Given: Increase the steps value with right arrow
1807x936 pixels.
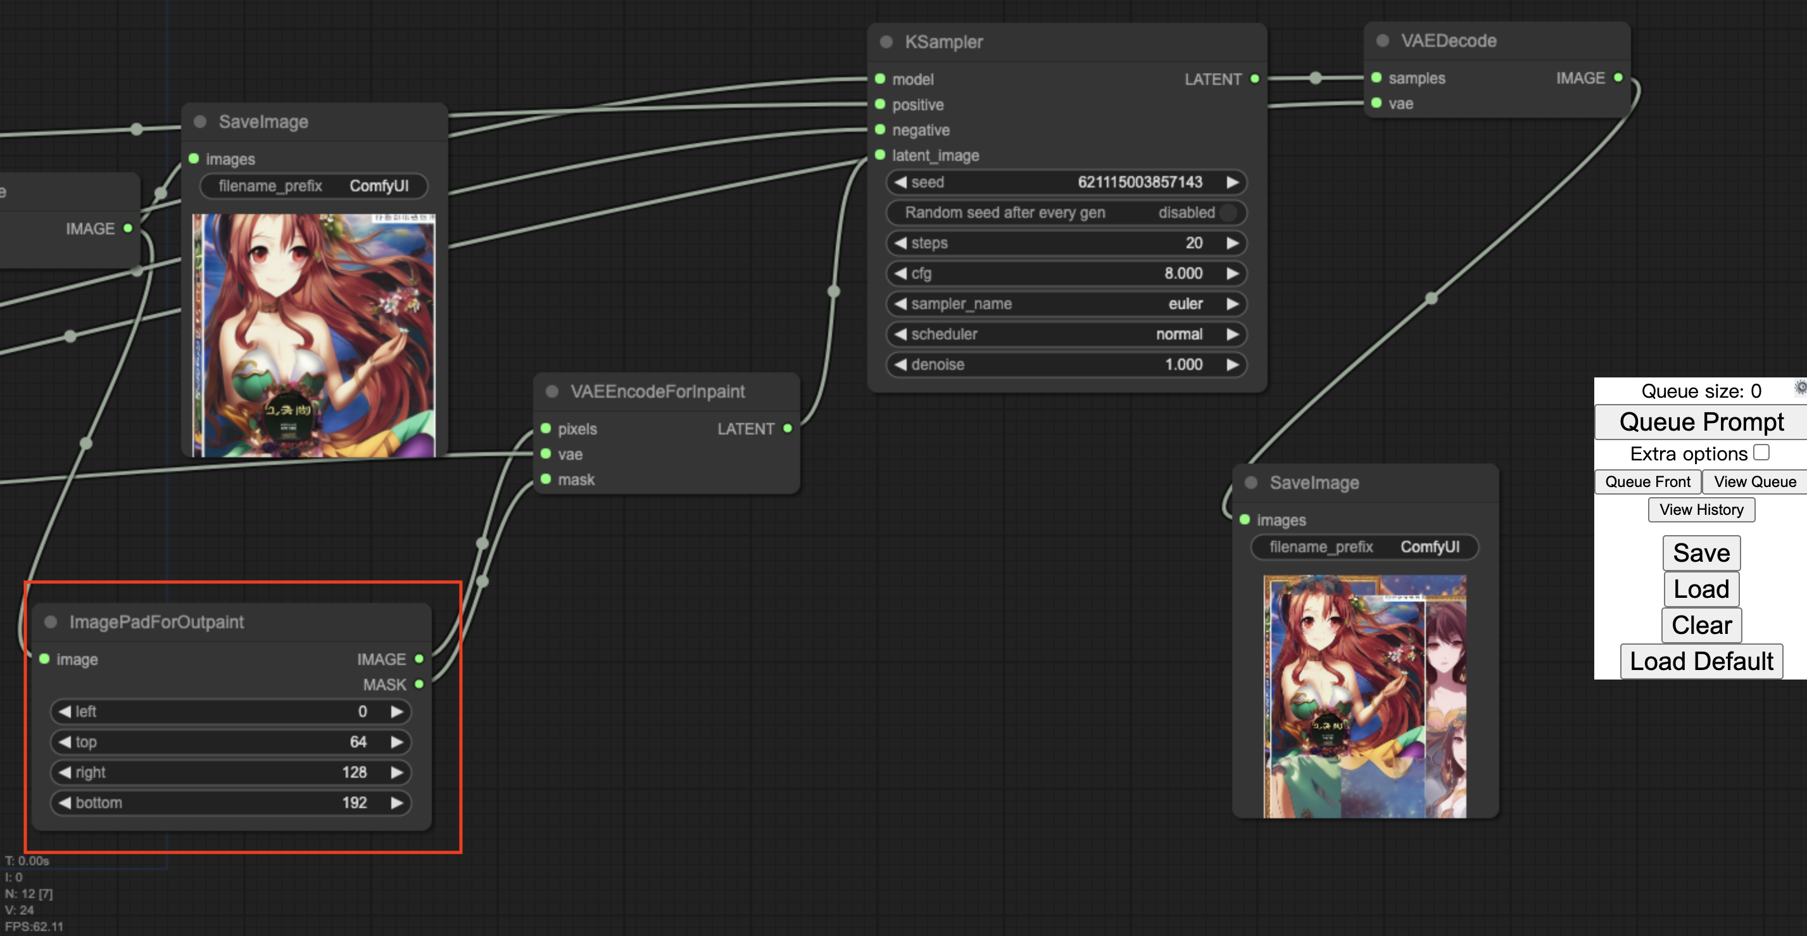Looking at the screenshot, I should (x=1233, y=243).
